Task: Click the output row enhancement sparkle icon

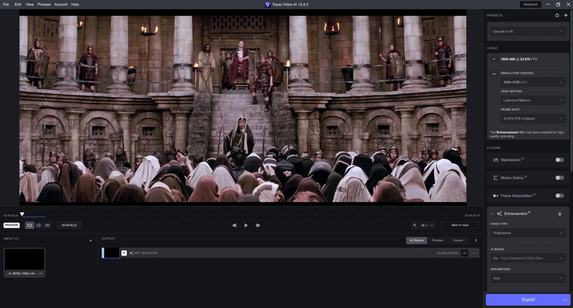Action: tap(131, 253)
